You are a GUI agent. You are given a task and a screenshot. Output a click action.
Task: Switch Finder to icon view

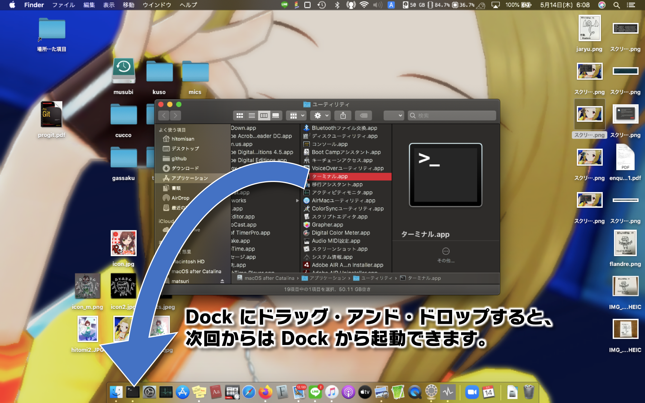(240, 115)
